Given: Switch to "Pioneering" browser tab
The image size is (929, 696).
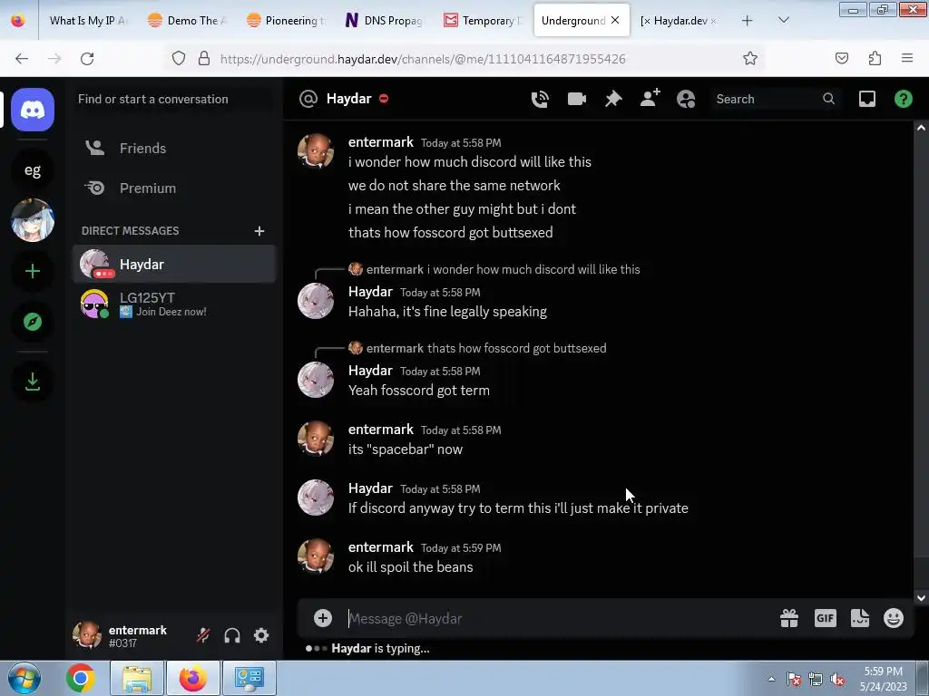Looking at the screenshot, I should pyautogui.click(x=287, y=21).
